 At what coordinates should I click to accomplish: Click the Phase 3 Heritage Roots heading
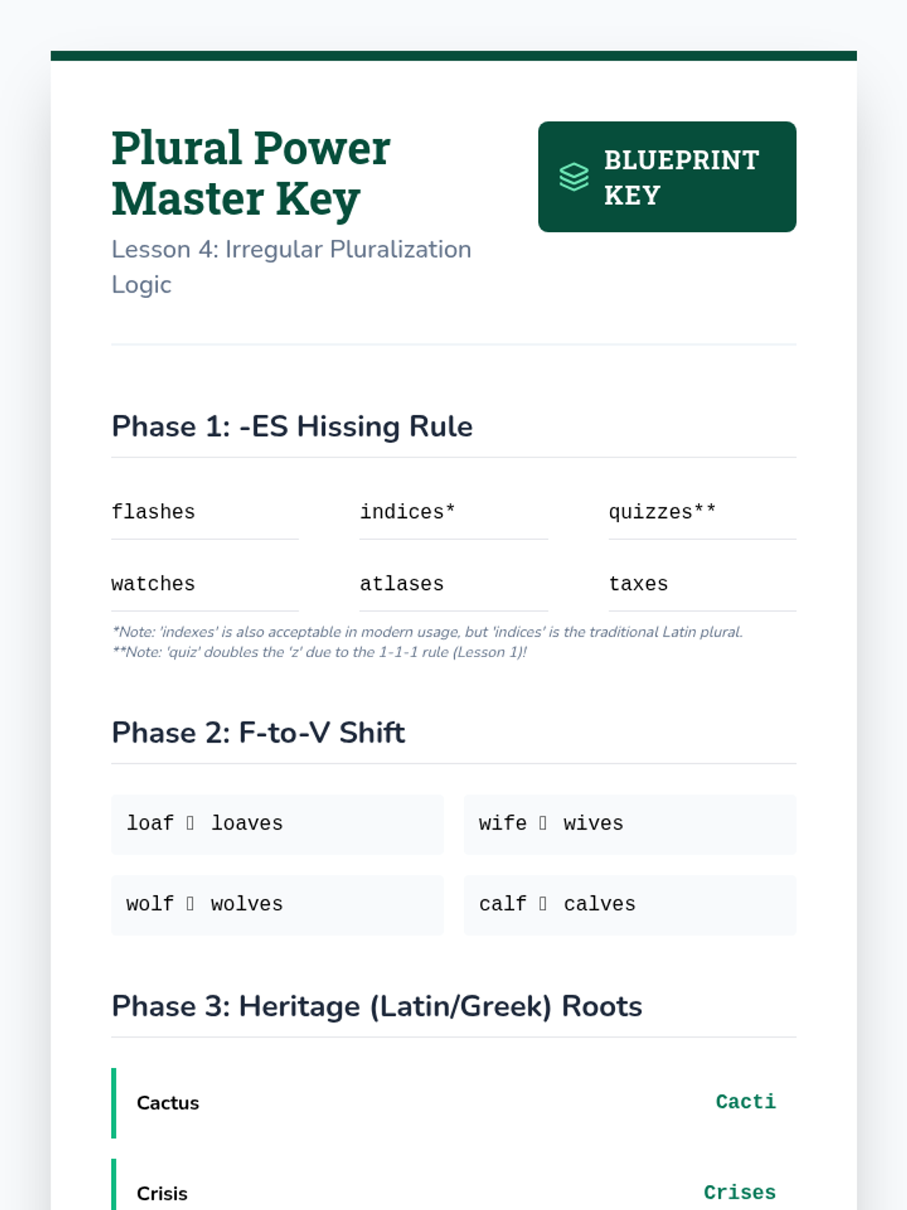[x=376, y=1007]
